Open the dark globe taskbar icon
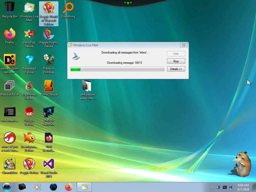Viewport: 256px width, 192px height. click(53, 187)
